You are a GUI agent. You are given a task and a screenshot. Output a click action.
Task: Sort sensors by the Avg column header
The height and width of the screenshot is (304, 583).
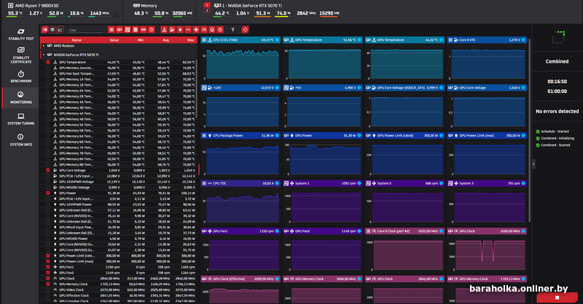[166, 40]
